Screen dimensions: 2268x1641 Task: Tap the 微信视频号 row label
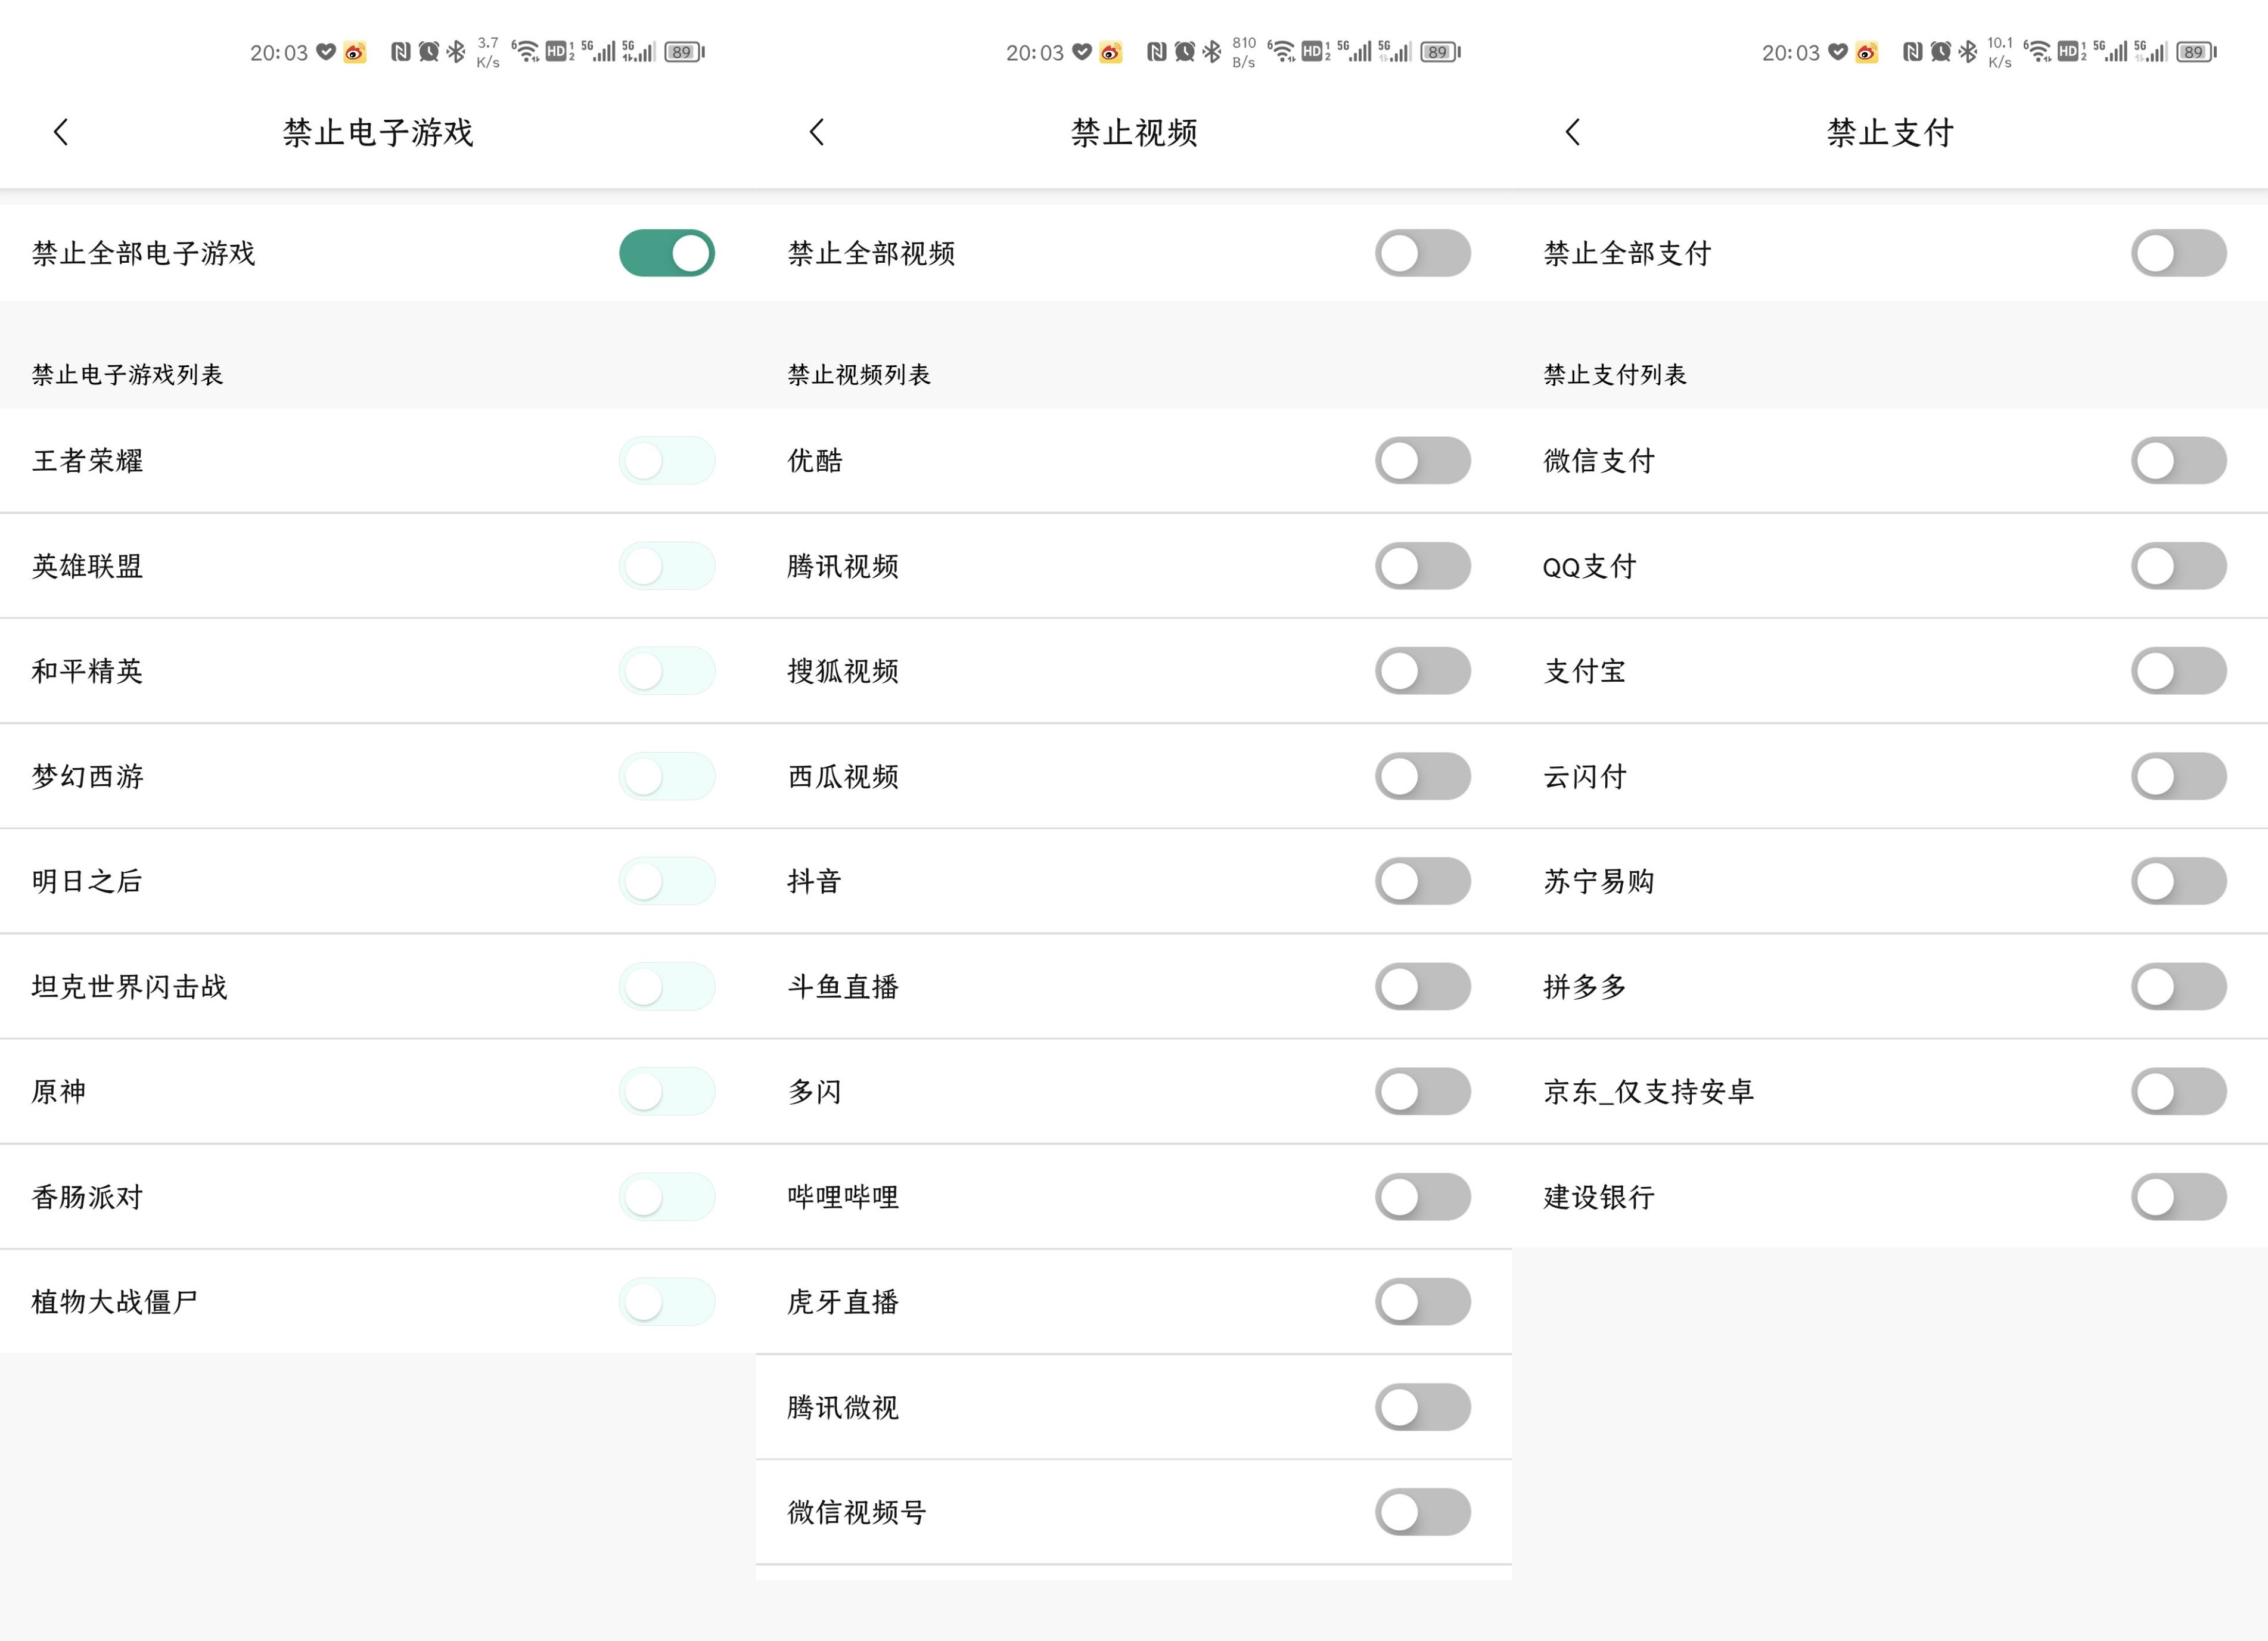click(x=857, y=1512)
